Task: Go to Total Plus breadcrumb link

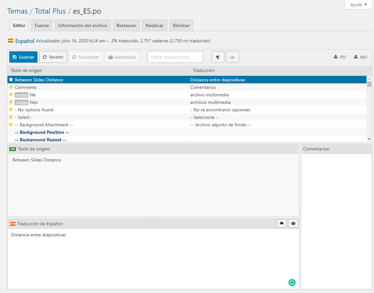Action: click(x=50, y=11)
